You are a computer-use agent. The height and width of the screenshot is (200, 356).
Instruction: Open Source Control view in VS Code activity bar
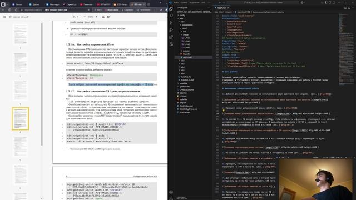tap(171, 23)
